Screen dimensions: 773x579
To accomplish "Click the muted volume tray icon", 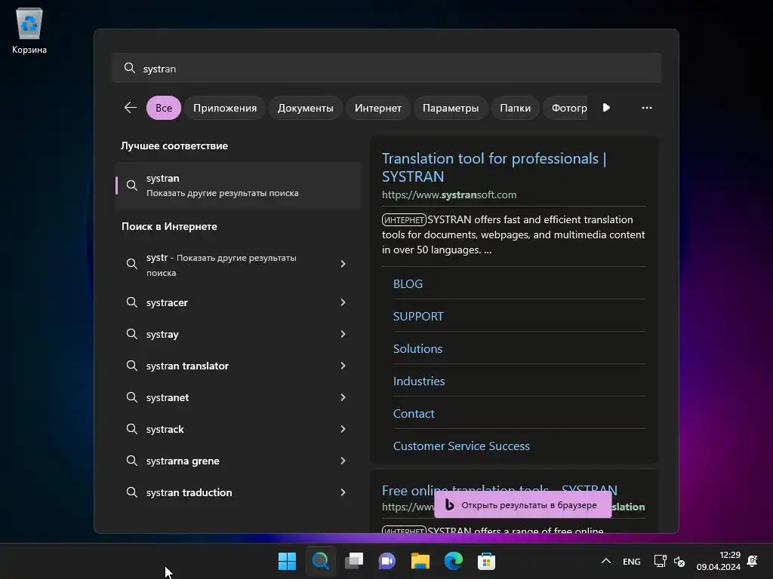I will pyautogui.click(x=679, y=561).
